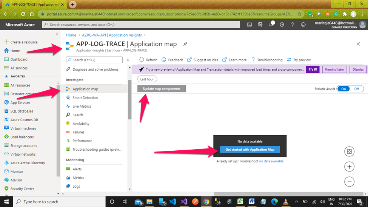368x207 pixels.
Task: Open All resources in the sidebar
Action: pyautogui.click(x=17, y=85)
